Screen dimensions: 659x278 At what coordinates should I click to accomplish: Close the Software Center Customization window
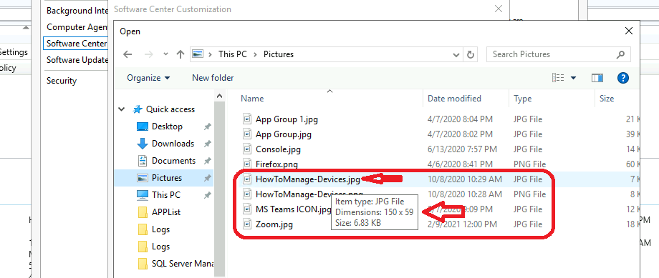[499, 9]
